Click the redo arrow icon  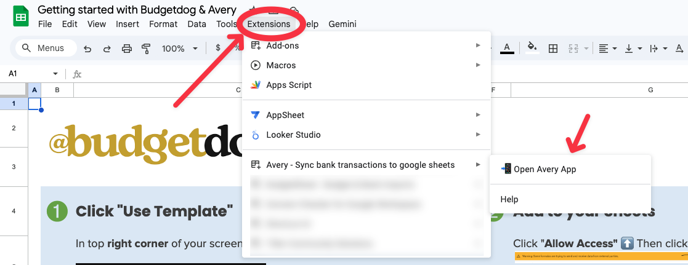point(107,49)
